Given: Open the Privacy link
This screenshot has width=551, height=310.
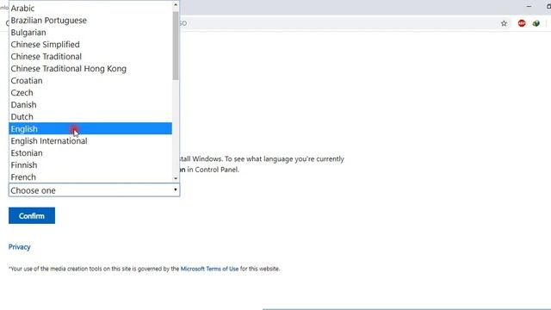Looking at the screenshot, I should (19, 247).
